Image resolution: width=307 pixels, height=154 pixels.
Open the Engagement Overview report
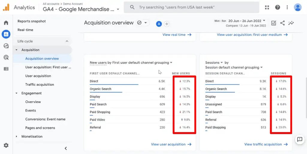(x=33, y=102)
